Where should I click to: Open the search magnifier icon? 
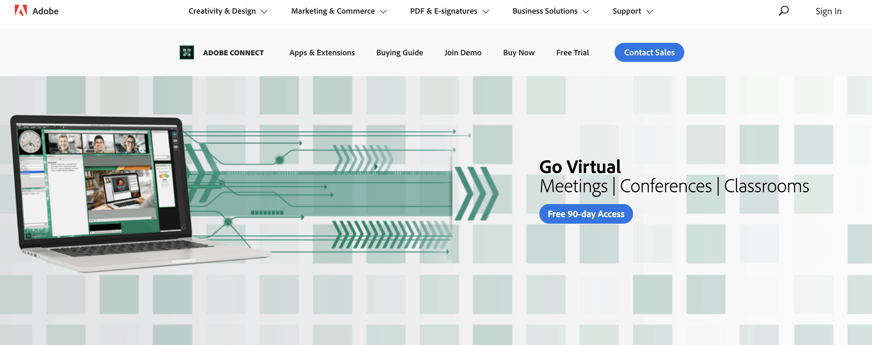(784, 11)
